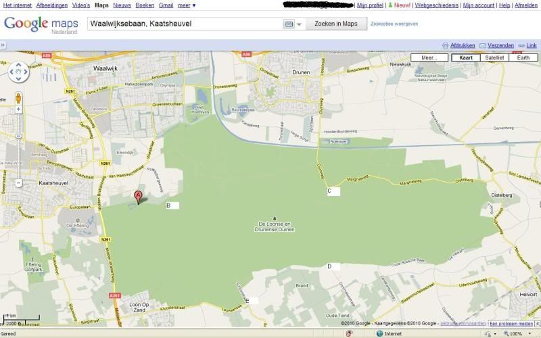Viewport: 541px width, 338px height.
Task: Click the Nieuwkuijk label
Action: click(400, 64)
